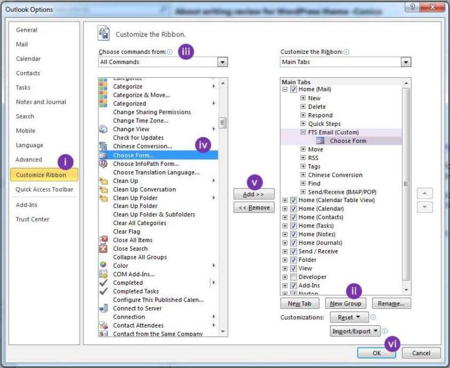This screenshot has width=450, height=368.
Task: Click the Categorize & Move icon
Action: click(103, 95)
